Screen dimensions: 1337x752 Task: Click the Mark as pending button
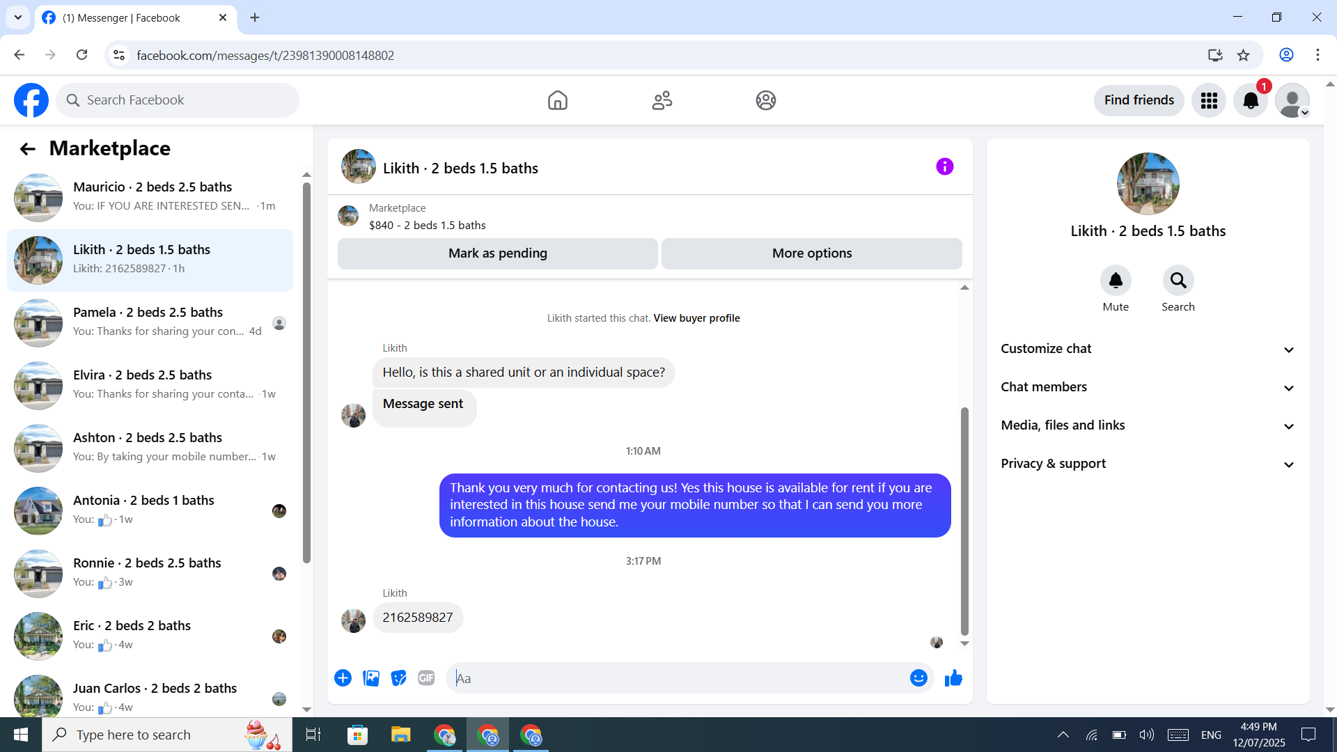coord(497,253)
